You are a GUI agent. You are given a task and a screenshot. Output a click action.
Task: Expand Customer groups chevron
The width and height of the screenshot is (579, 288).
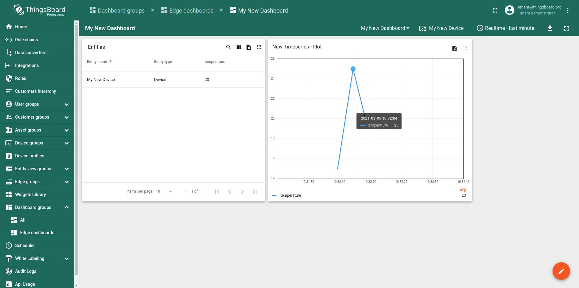67,117
